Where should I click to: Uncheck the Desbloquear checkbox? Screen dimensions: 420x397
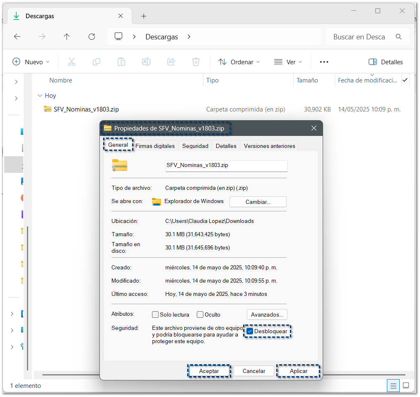point(250,331)
